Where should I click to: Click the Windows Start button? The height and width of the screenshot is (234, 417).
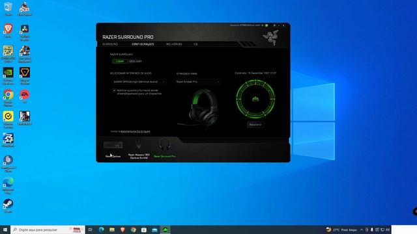pyautogui.click(x=5, y=229)
